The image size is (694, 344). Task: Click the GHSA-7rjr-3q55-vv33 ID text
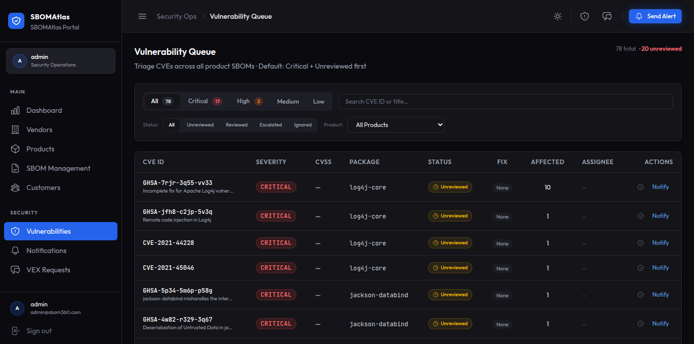pos(177,183)
